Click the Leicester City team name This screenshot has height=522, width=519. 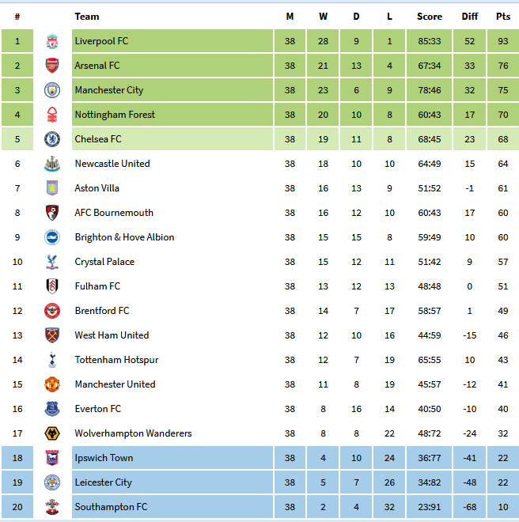click(x=104, y=482)
